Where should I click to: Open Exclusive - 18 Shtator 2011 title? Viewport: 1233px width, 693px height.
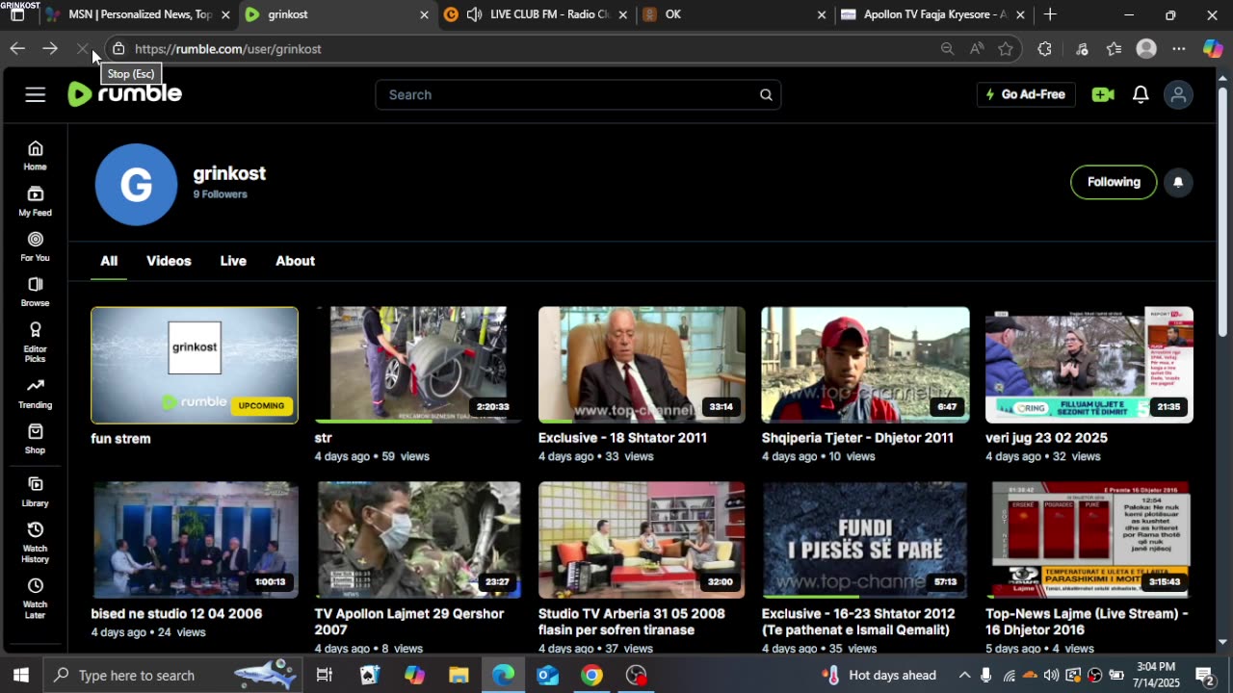pos(622,438)
